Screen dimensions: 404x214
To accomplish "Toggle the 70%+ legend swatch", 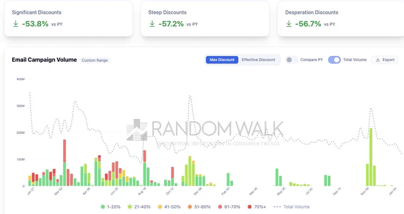I will (250, 207).
